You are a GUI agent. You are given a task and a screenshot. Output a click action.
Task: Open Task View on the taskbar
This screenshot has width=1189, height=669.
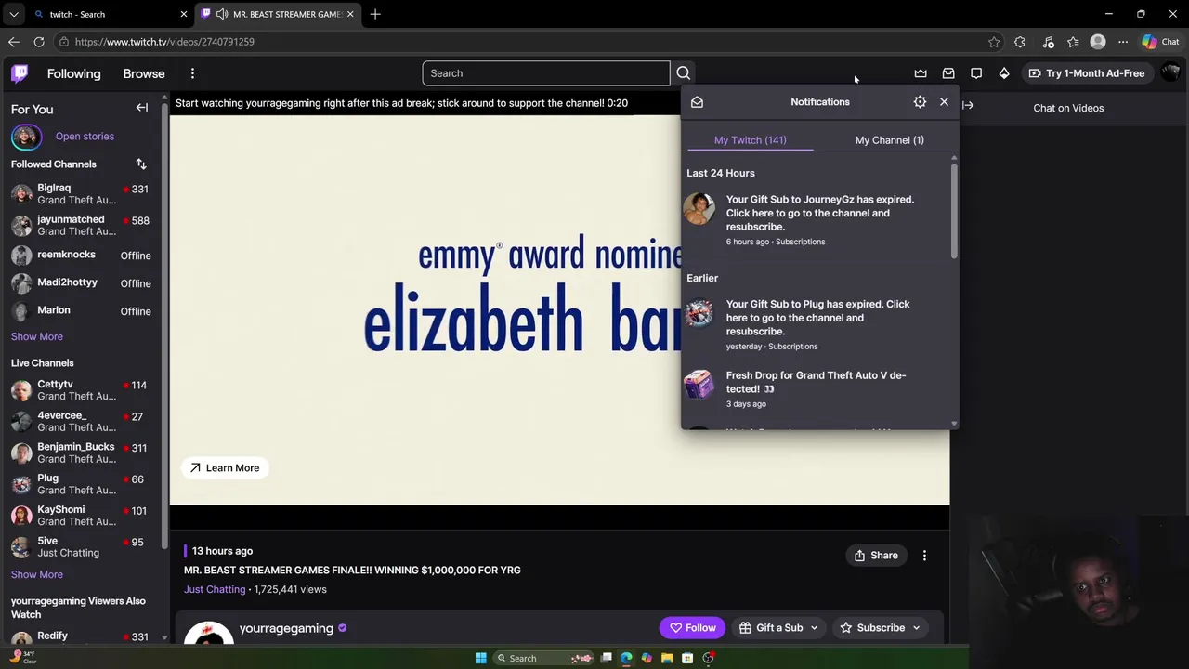pyautogui.click(x=607, y=658)
